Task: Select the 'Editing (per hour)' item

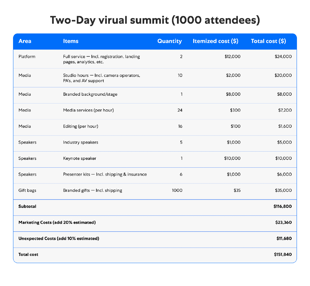Action: [x=81, y=126]
